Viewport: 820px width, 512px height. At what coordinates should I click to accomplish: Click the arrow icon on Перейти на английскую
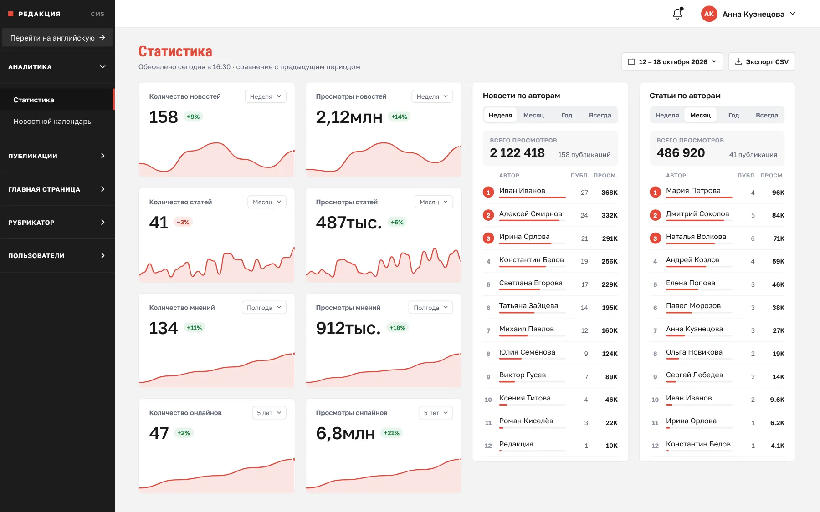click(102, 38)
